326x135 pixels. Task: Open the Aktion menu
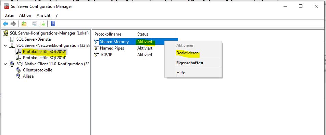pyautogui.click(x=25, y=15)
